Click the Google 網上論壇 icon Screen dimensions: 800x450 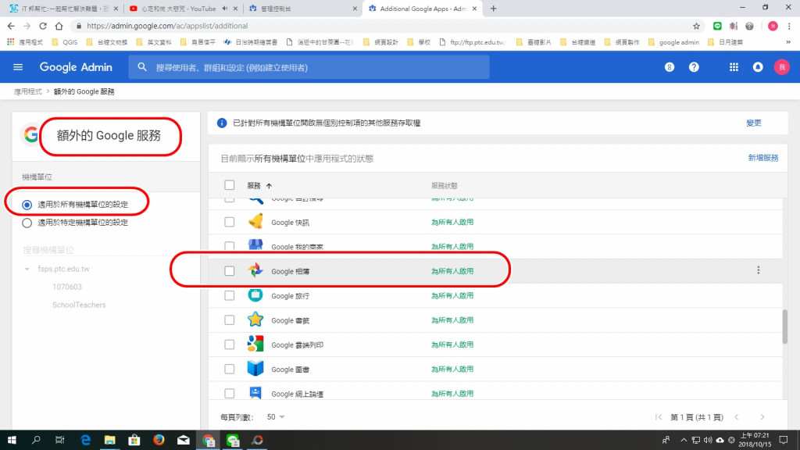pyautogui.click(x=255, y=393)
